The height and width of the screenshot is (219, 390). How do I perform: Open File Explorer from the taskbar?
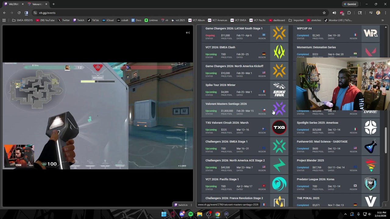tap(200, 214)
